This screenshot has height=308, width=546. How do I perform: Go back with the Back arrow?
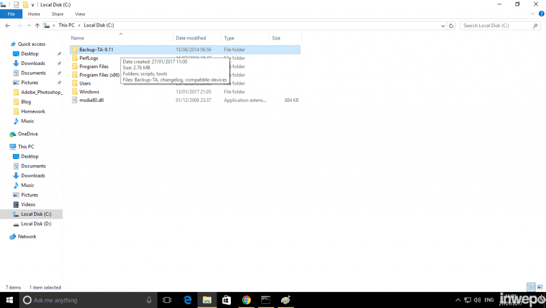pos(7,26)
